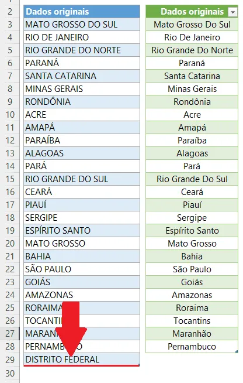Select the Espírito Santo proper-case cell

click(x=192, y=231)
